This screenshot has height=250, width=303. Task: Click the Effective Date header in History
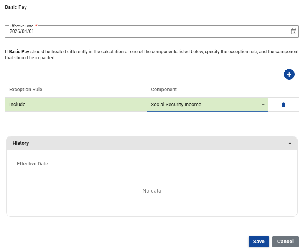tap(33, 164)
